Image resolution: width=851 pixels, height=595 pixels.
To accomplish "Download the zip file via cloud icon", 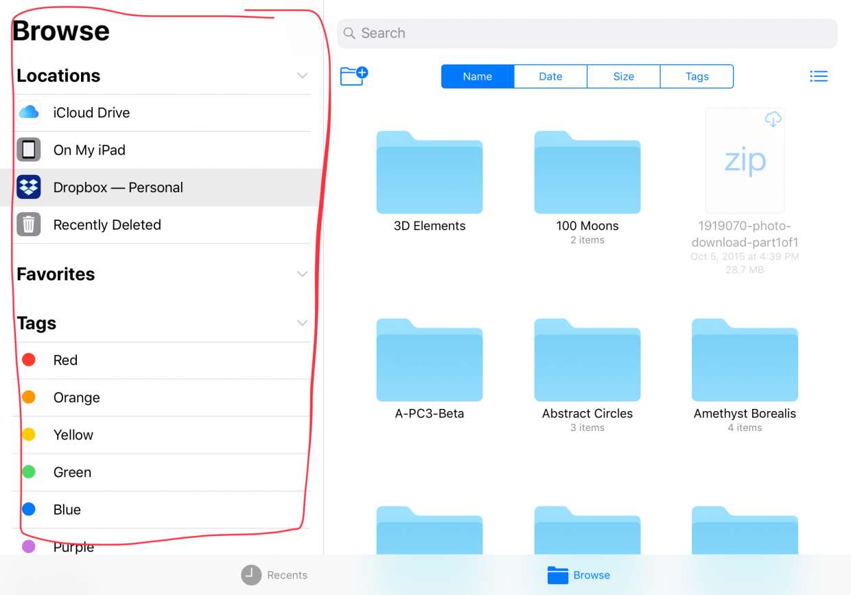I will coord(773,119).
